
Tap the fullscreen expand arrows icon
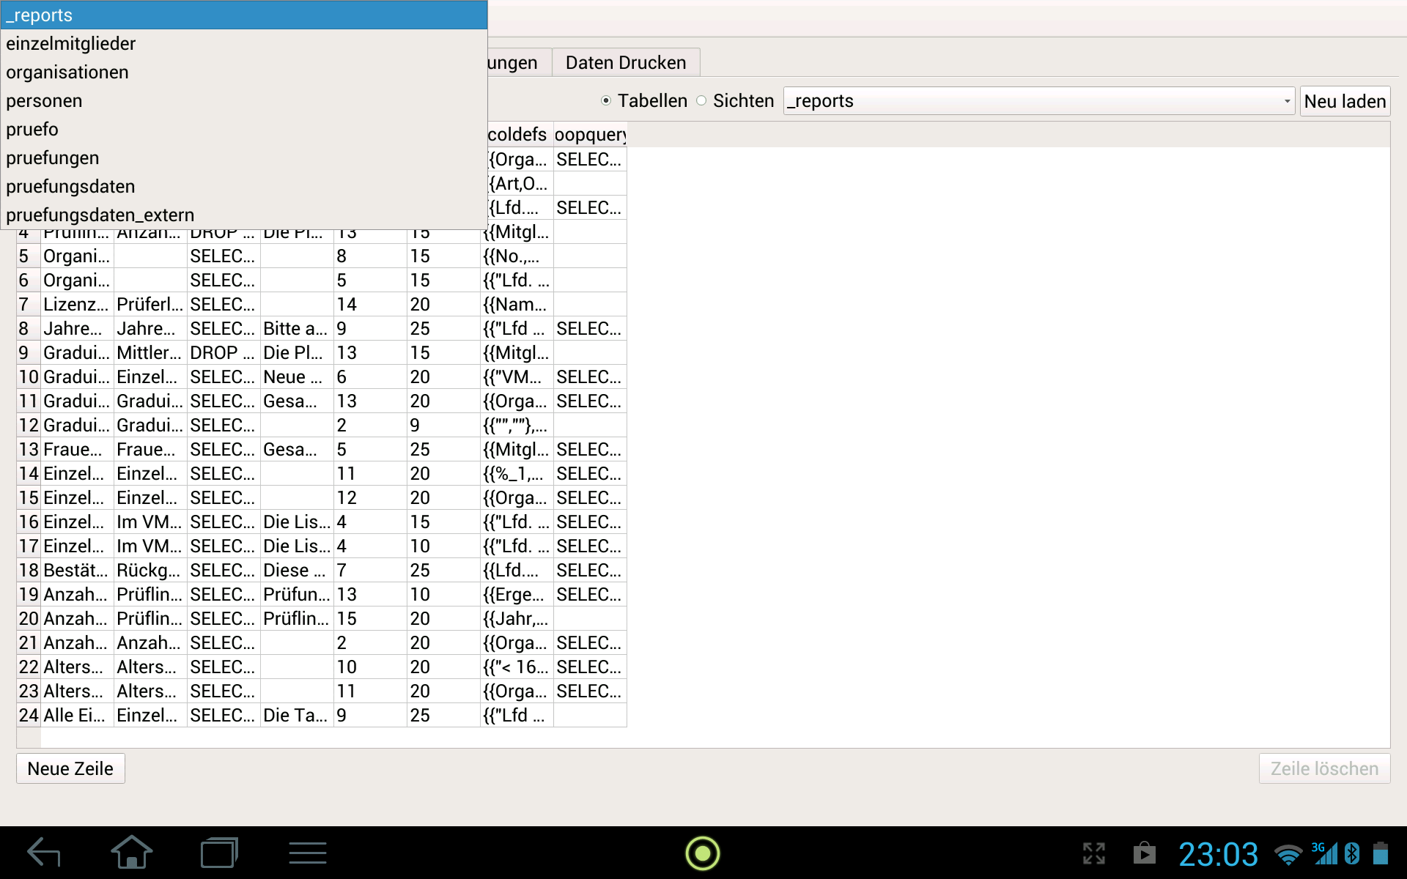pyautogui.click(x=1093, y=853)
